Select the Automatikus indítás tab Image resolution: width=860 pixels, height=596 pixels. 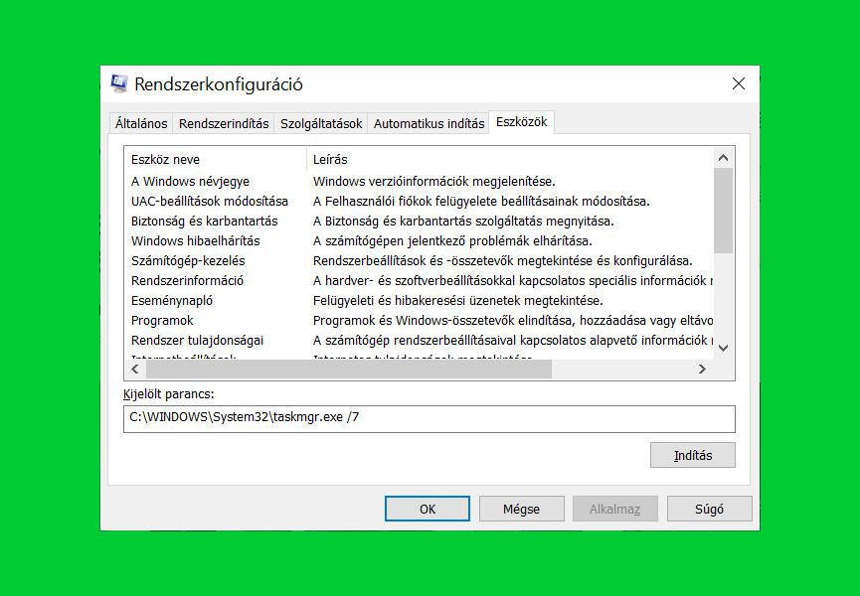429,124
